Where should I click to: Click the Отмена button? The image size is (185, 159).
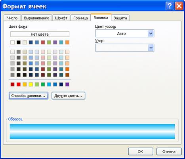(x=169, y=151)
